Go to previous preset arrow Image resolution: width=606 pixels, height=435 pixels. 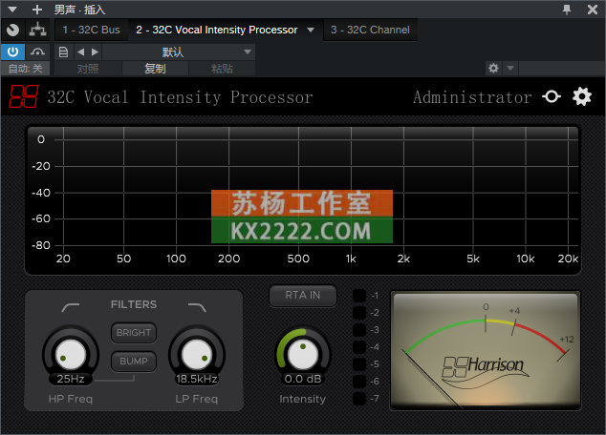click(x=80, y=52)
